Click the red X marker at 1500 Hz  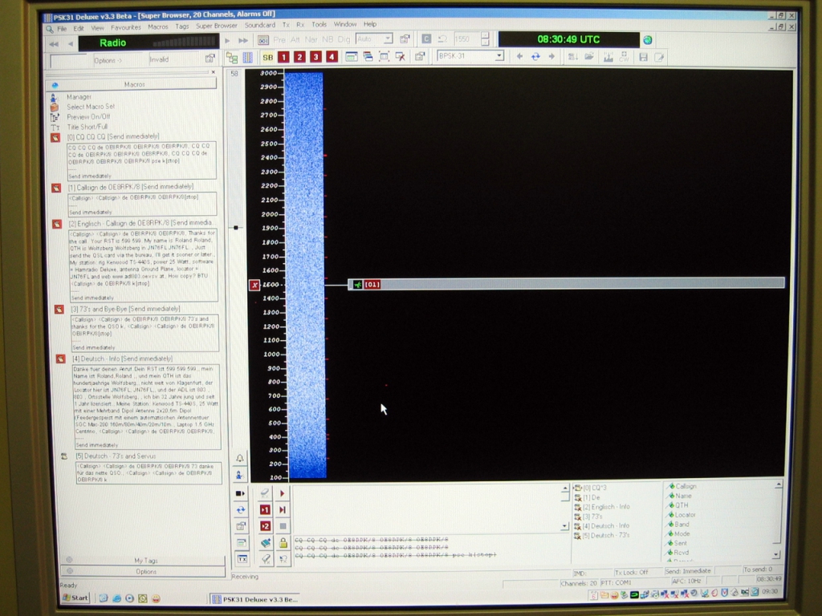click(x=254, y=285)
